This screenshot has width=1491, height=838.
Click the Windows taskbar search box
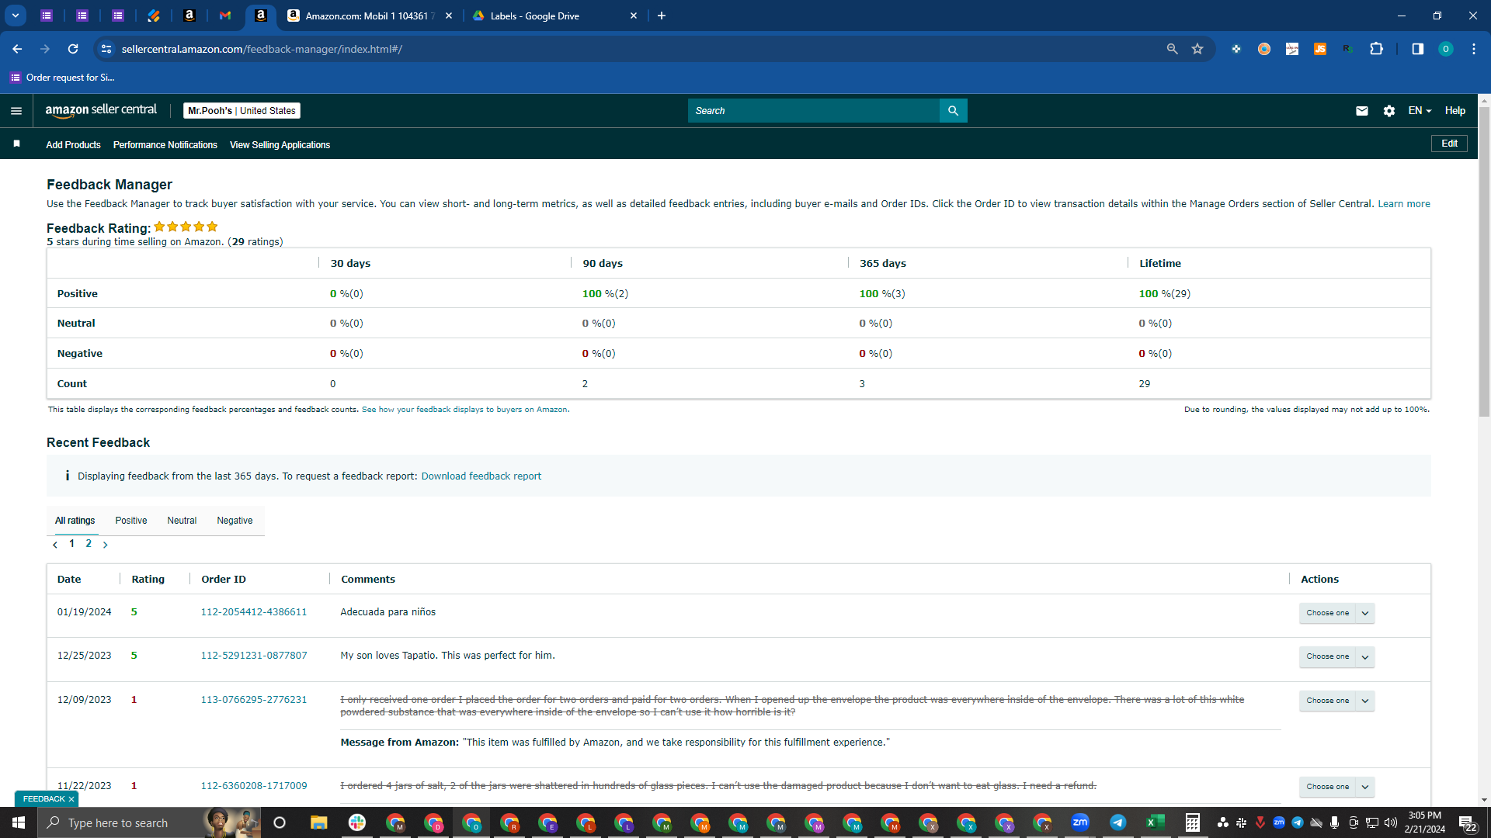(149, 822)
